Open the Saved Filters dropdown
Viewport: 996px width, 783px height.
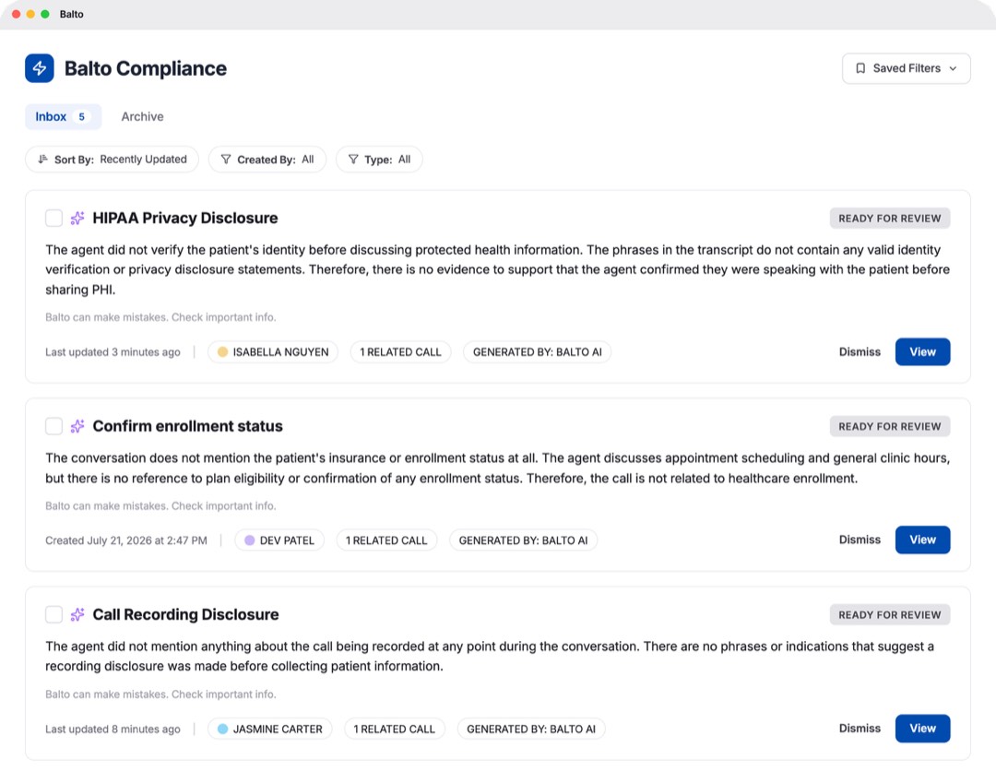(906, 68)
